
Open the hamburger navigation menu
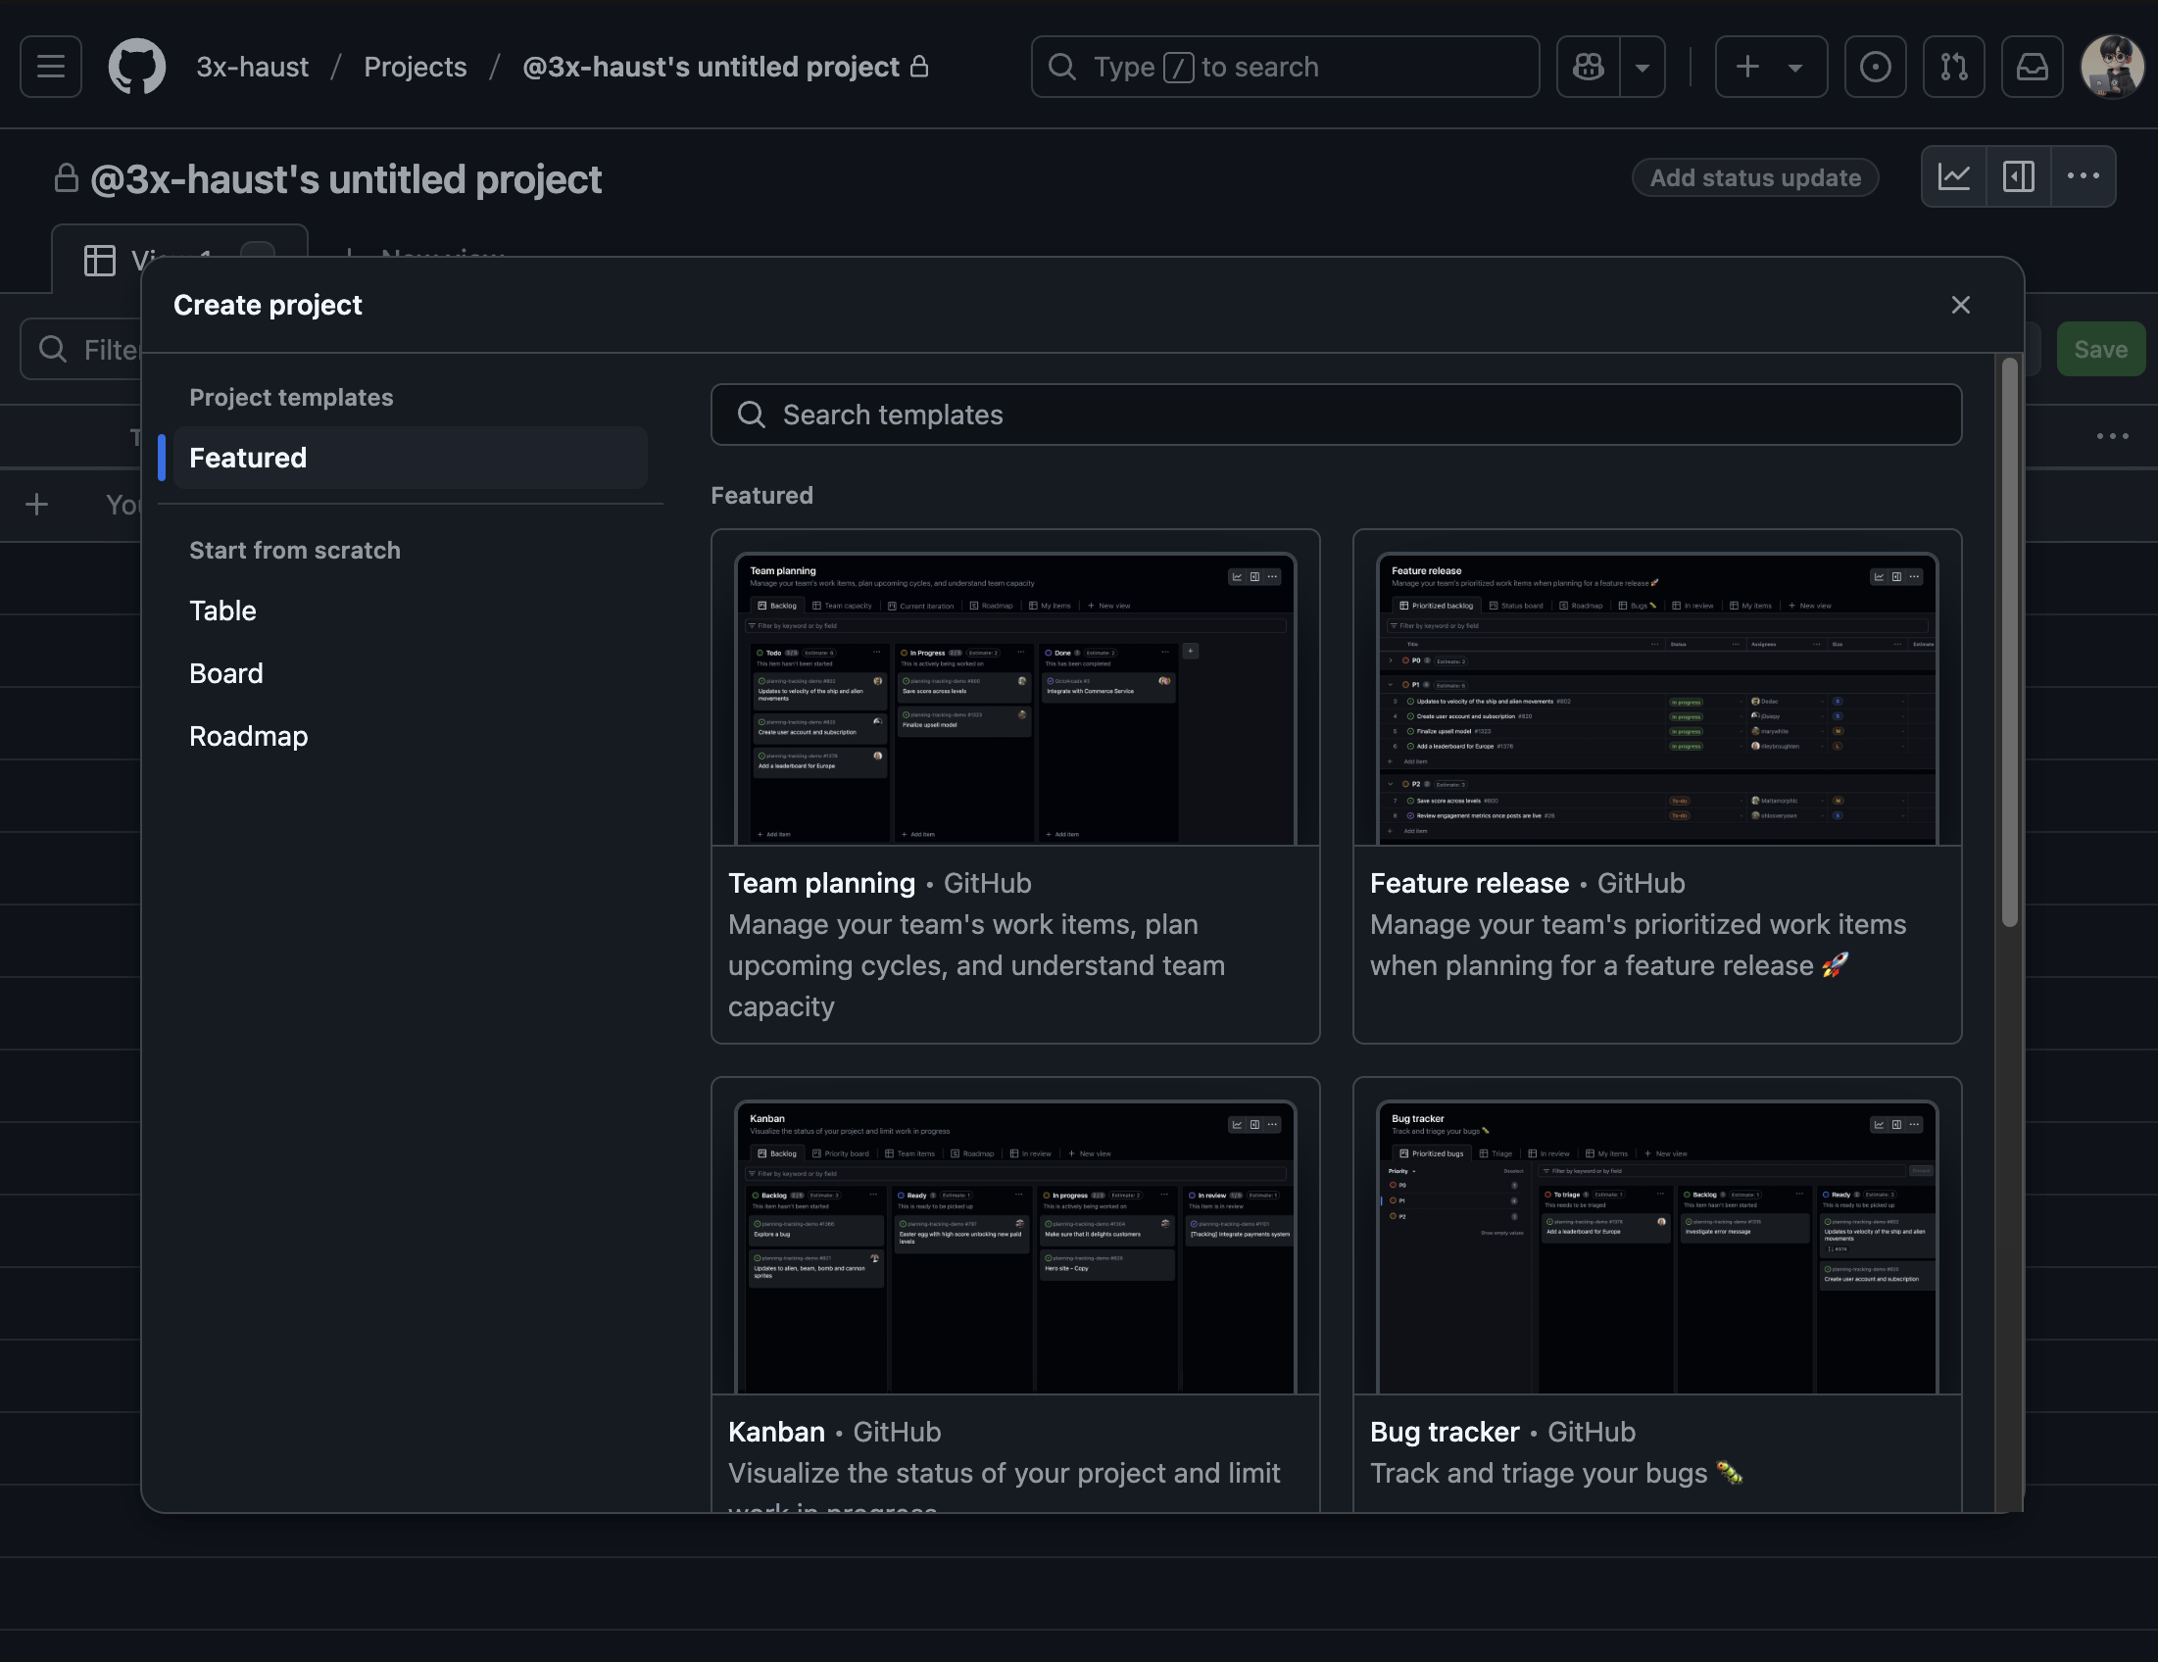[x=50, y=67]
